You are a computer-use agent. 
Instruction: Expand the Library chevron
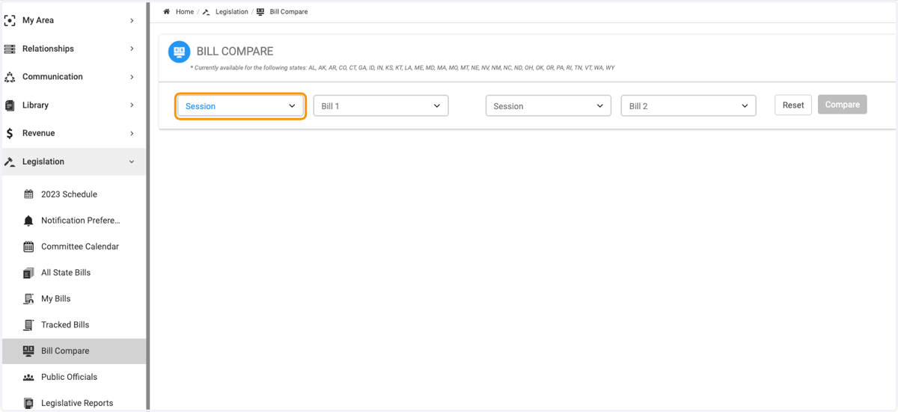click(132, 105)
